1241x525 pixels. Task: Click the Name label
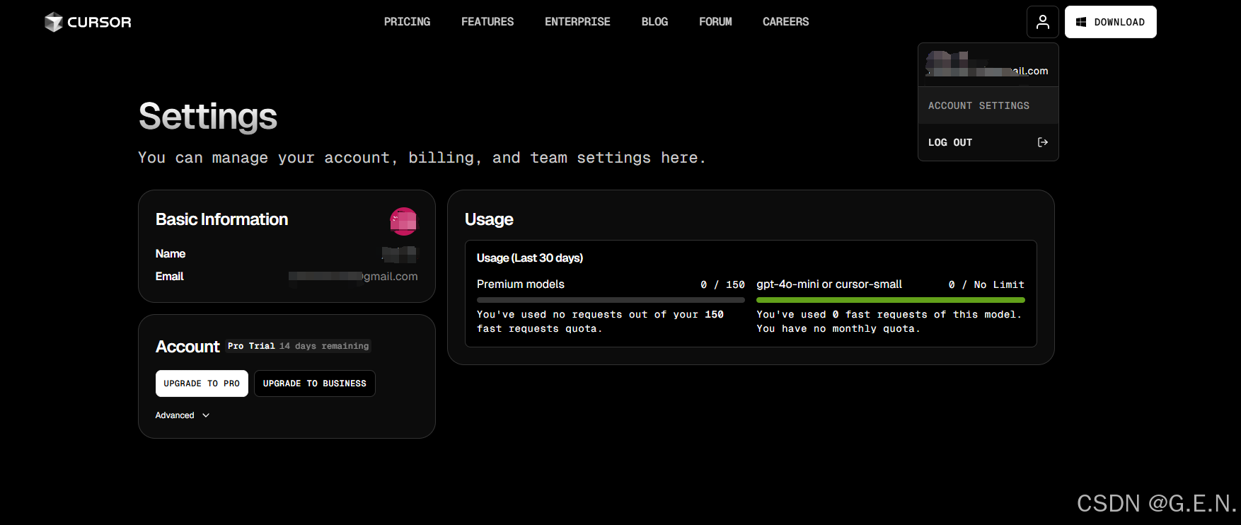(x=171, y=253)
